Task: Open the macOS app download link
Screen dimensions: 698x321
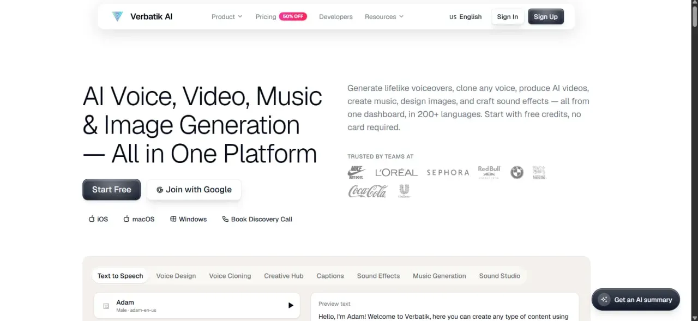Action: click(x=139, y=219)
